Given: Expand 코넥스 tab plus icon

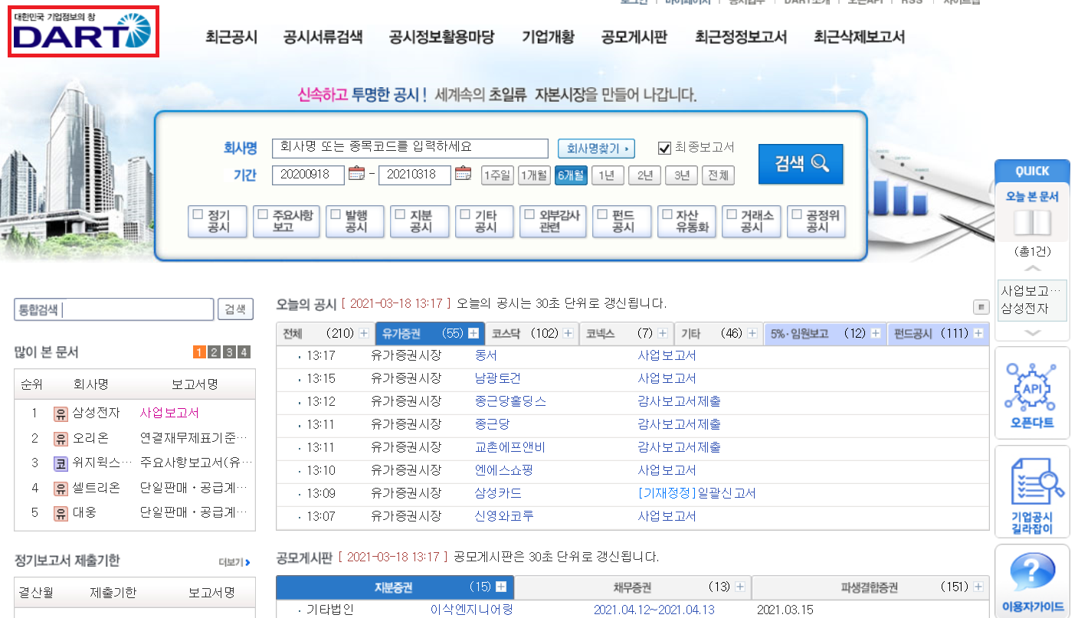Looking at the screenshot, I should coord(662,333).
